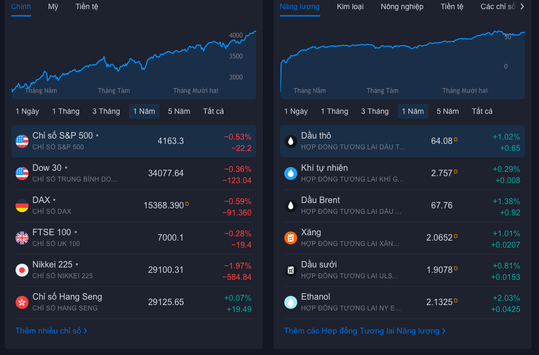Select the Nikkei 225 Japan flag icon
This screenshot has width=539, height=355.
pos(22,270)
